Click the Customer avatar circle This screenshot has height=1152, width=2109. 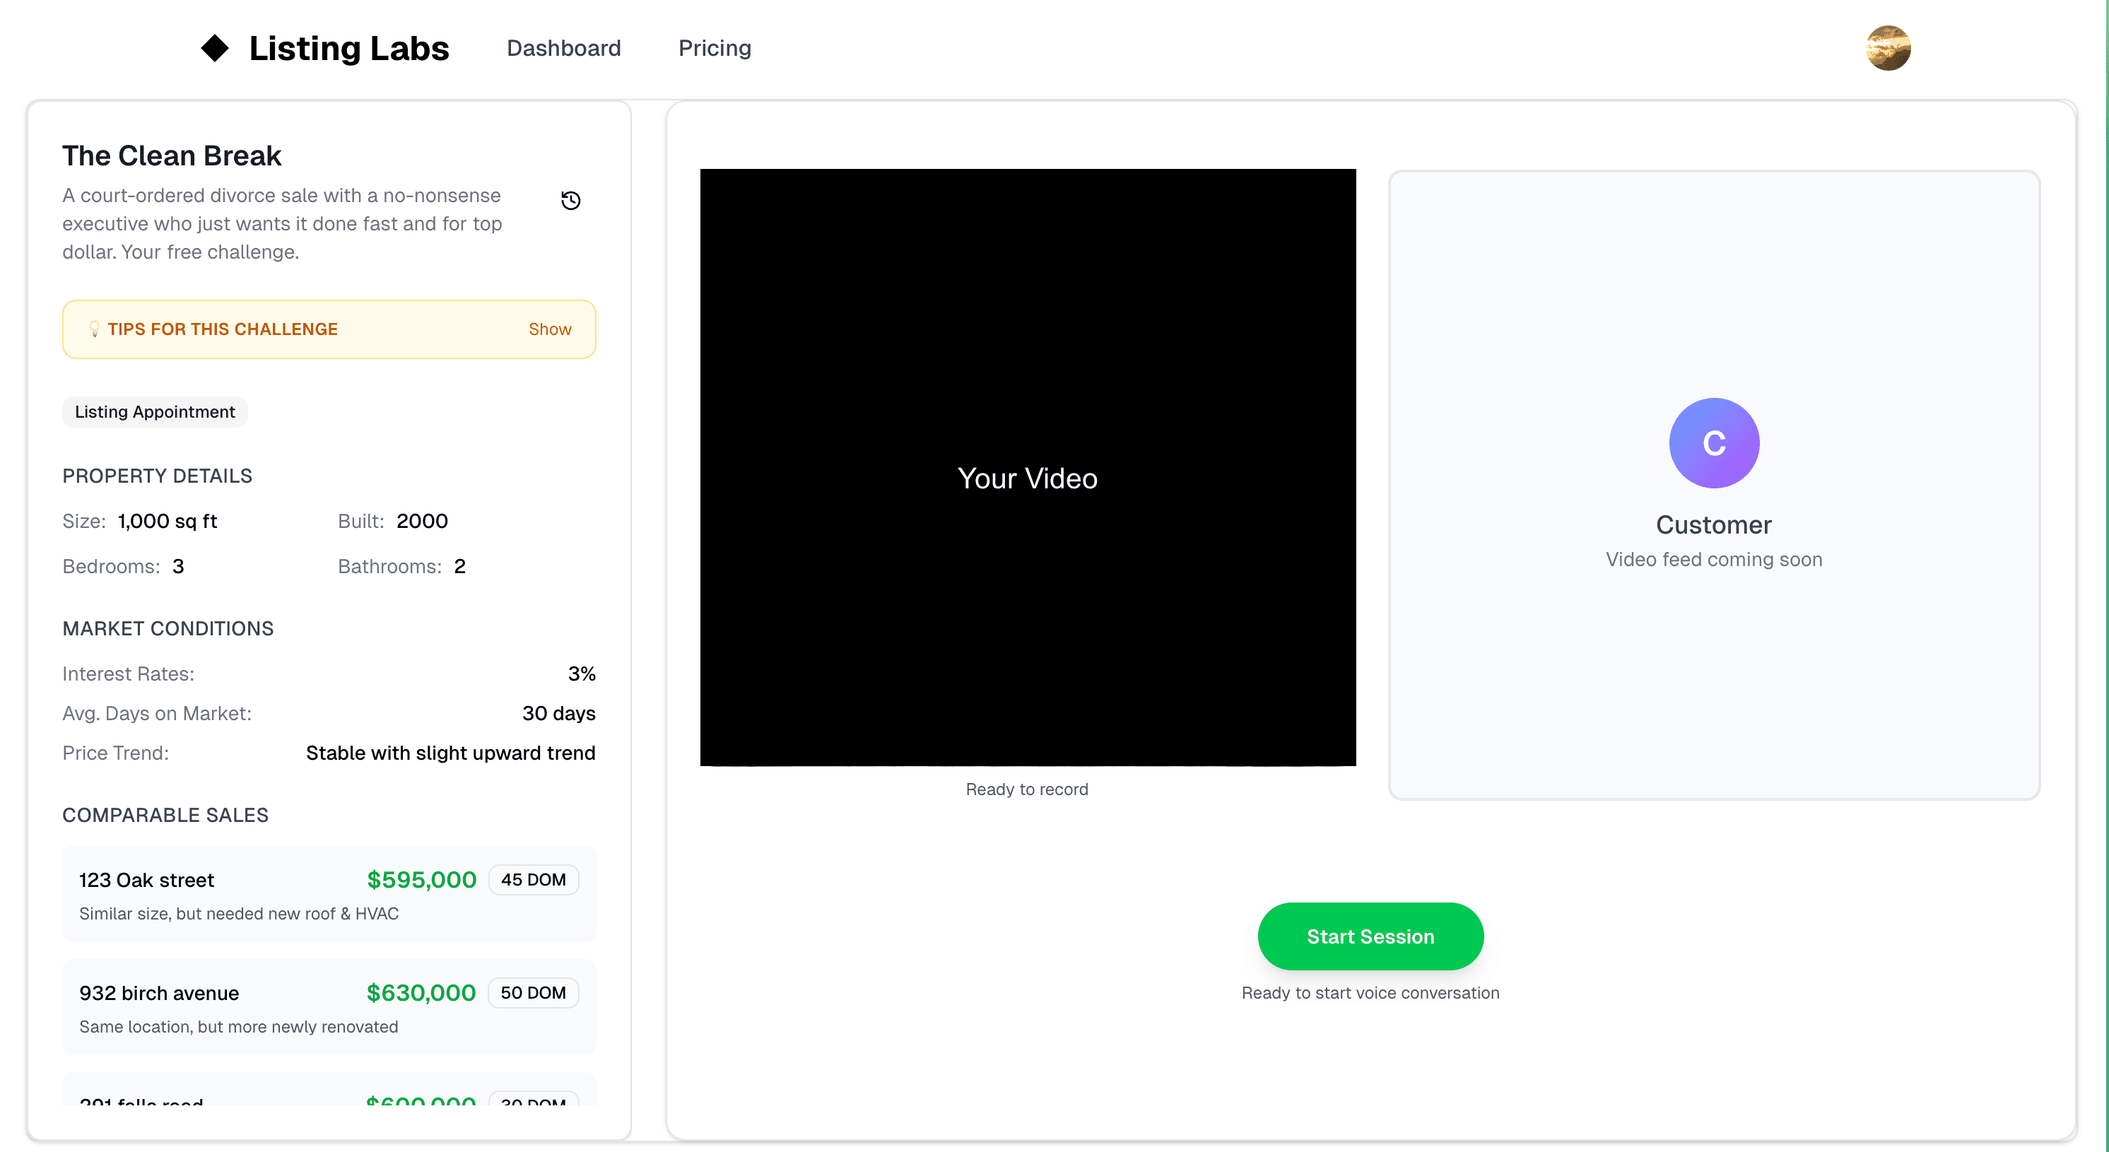pos(1713,443)
